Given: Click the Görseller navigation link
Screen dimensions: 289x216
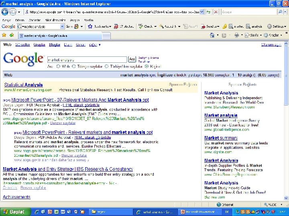Looking at the screenshot, I should (x=22, y=45).
